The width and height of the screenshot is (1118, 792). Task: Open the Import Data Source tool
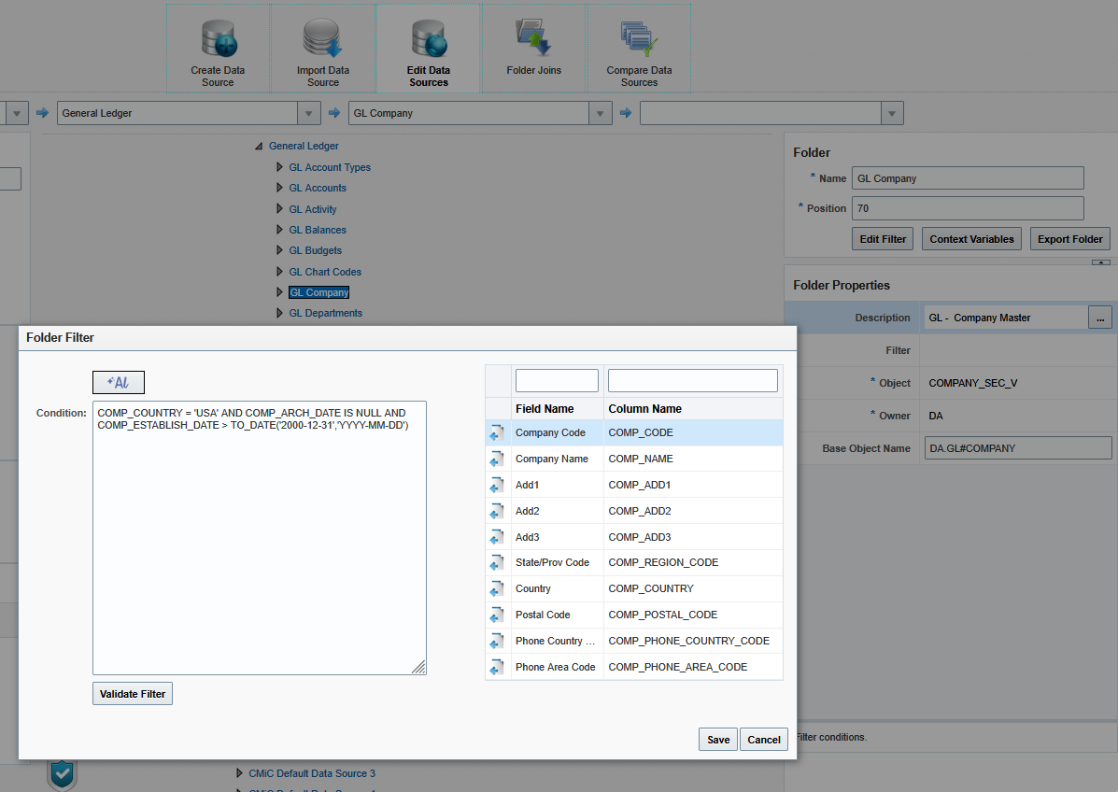coord(323,49)
